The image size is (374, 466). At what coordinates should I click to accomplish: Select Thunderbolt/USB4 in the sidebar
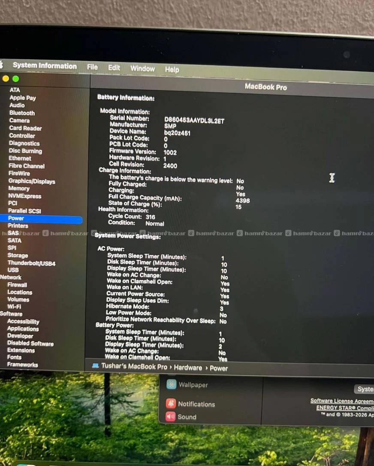pyautogui.click(x=31, y=263)
